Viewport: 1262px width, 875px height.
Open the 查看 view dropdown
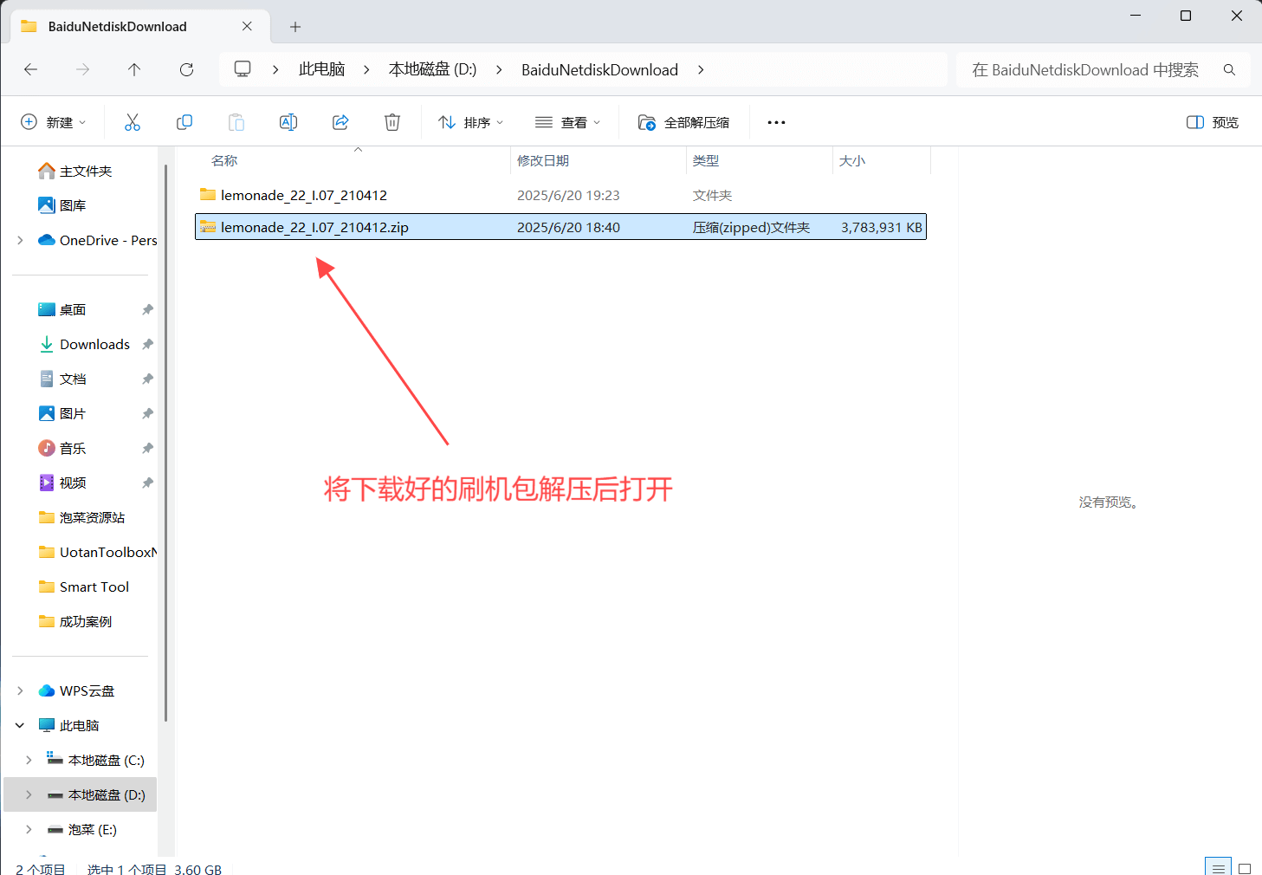[567, 122]
